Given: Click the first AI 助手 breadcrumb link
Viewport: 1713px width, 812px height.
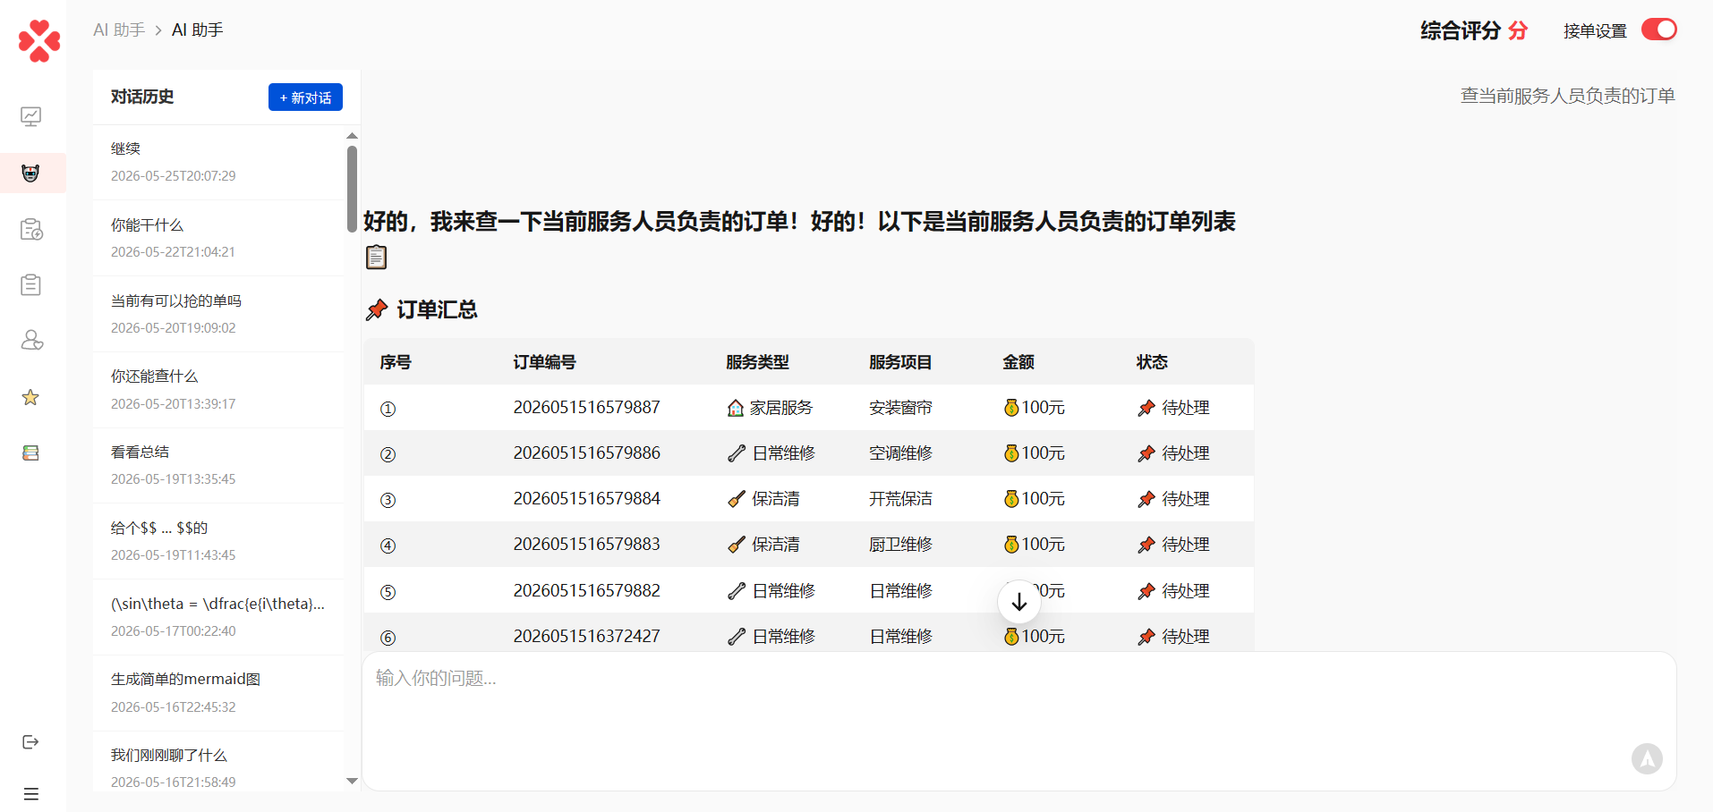Looking at the screenshot, I should pos(119,30).
